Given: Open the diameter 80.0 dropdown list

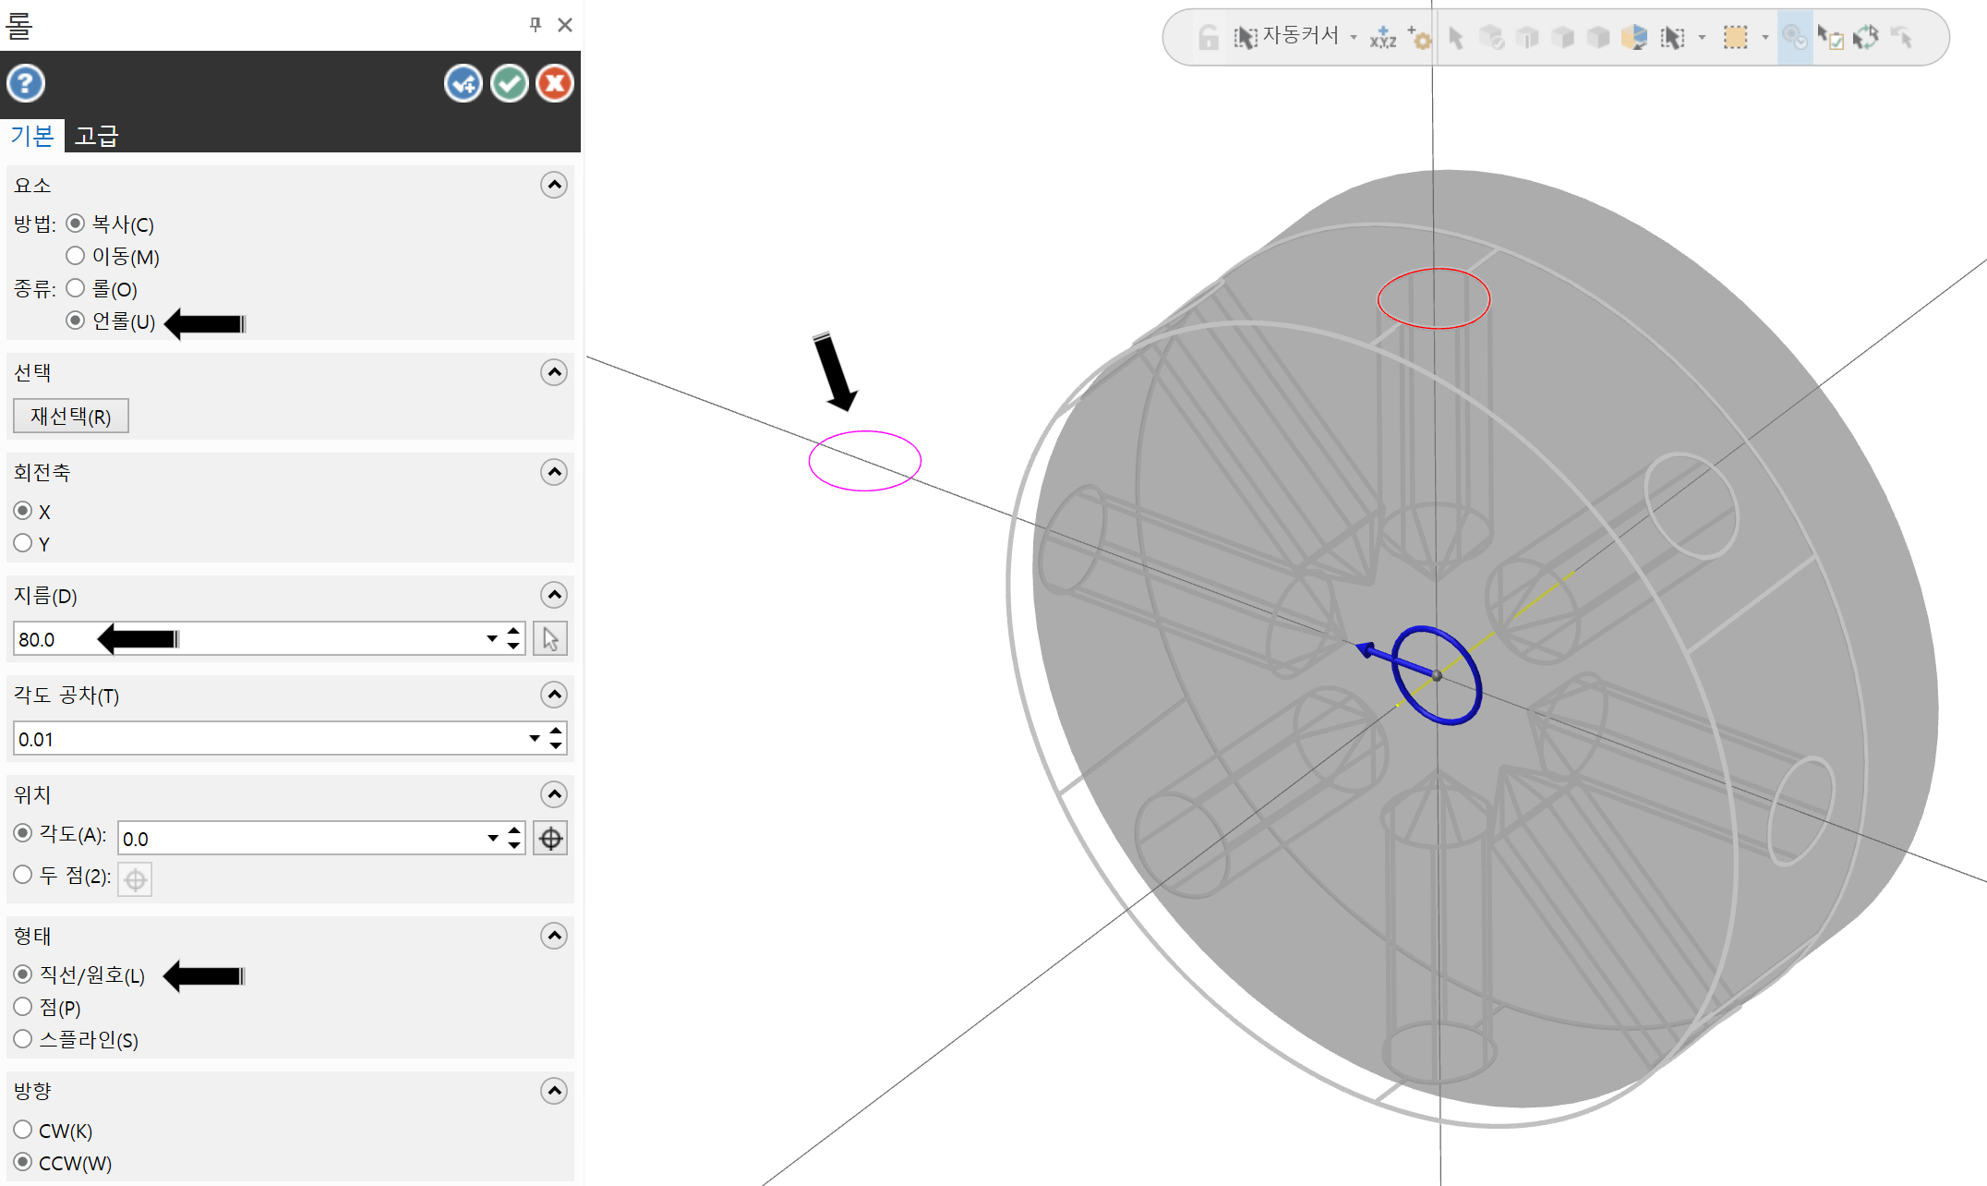Looking at the screenshot, I should coord(492,639).
